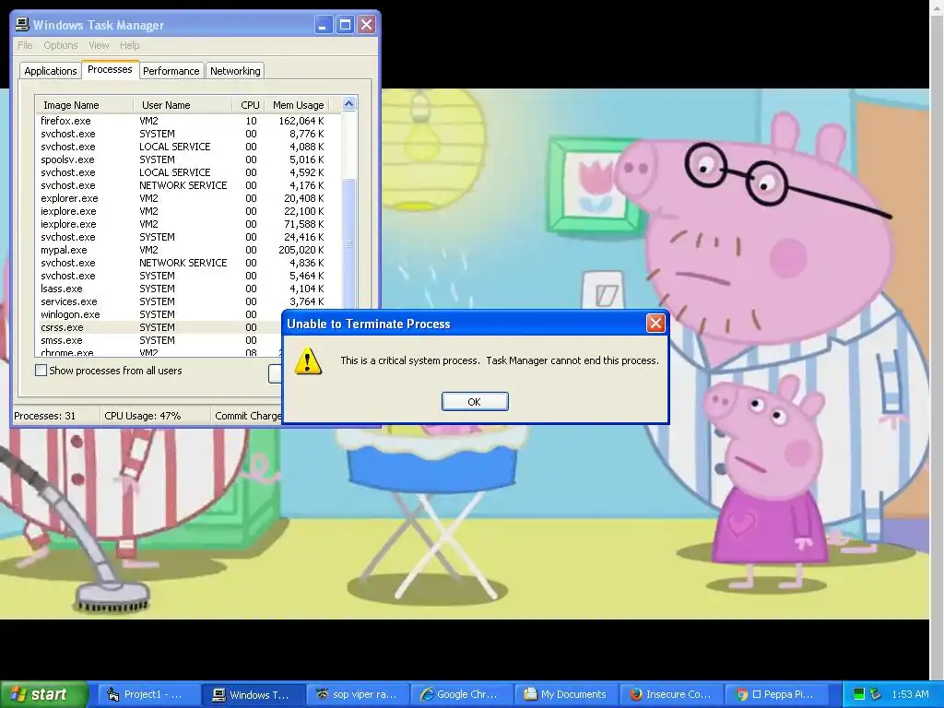Screen dimensions: 944x708
Task: Click the Task Manager title bar icon
Action: tap(22, 25)
